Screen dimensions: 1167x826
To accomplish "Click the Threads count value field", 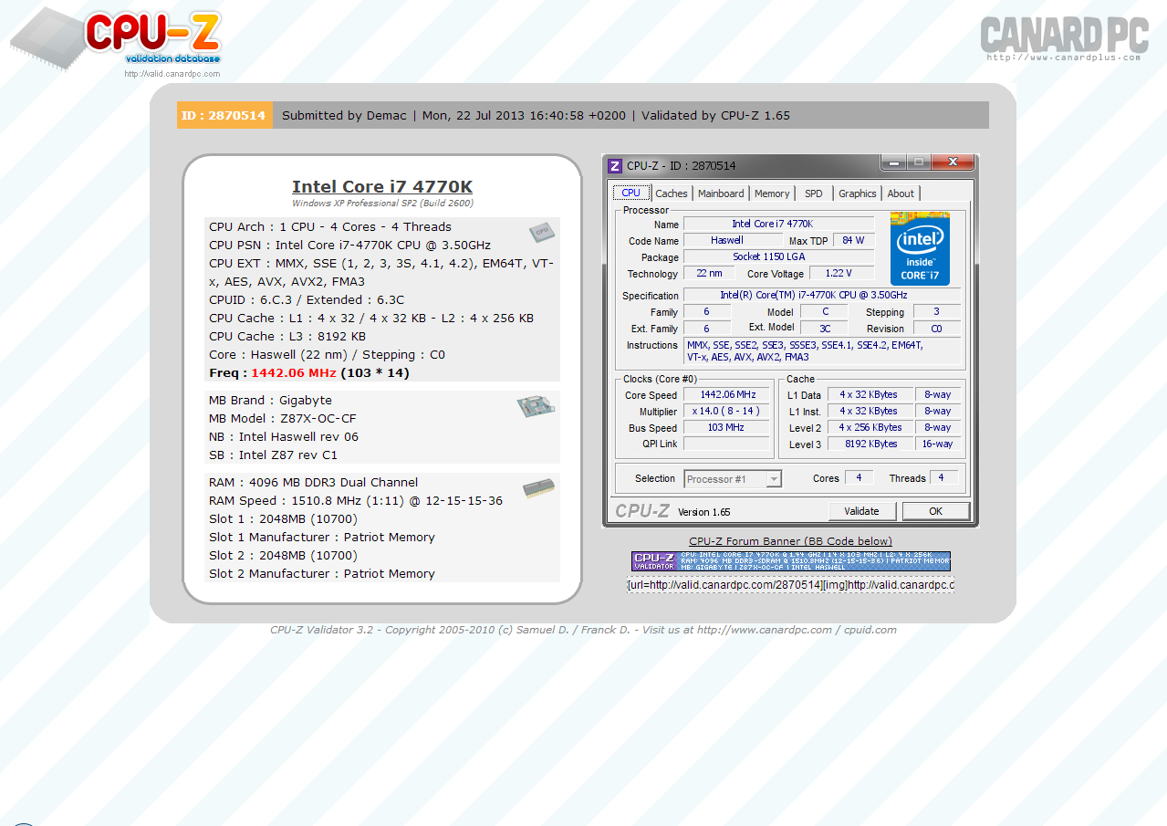I will click(943, 477).
